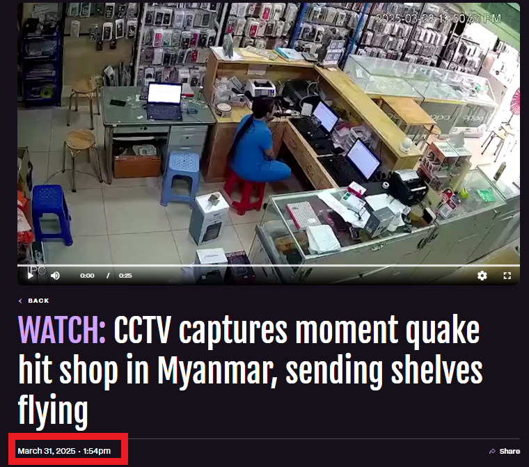Click the woman in blue in the video
The image size is (529, 467).
coord(258,142)
